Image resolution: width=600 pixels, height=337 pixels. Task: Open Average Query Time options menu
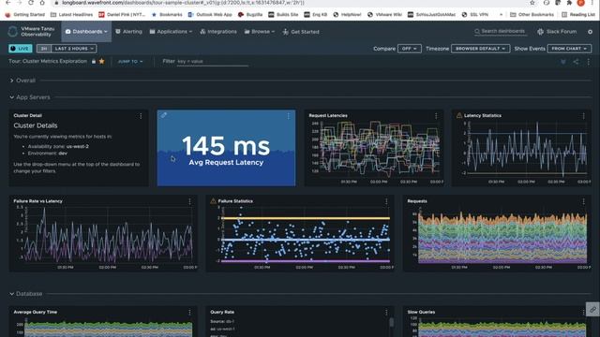tap(189, 312)
